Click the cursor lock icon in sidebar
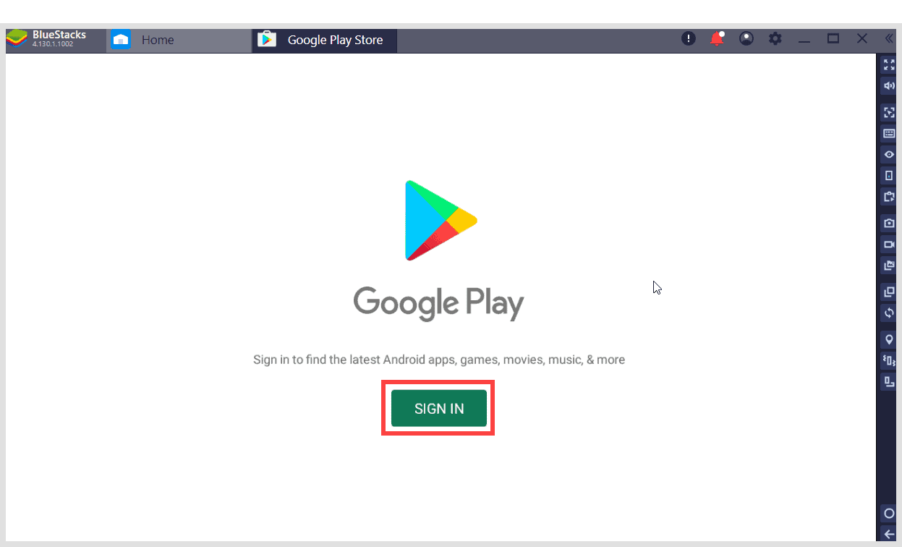Image resolution: width=902 pixels, height=547 pixels. [x=890, y=112]
